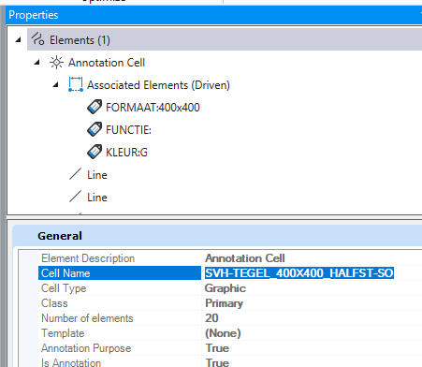Click the Annotation Purpose True value
Image resolution: width=422 pixels, height=367 pixels.
click(217, 348)
